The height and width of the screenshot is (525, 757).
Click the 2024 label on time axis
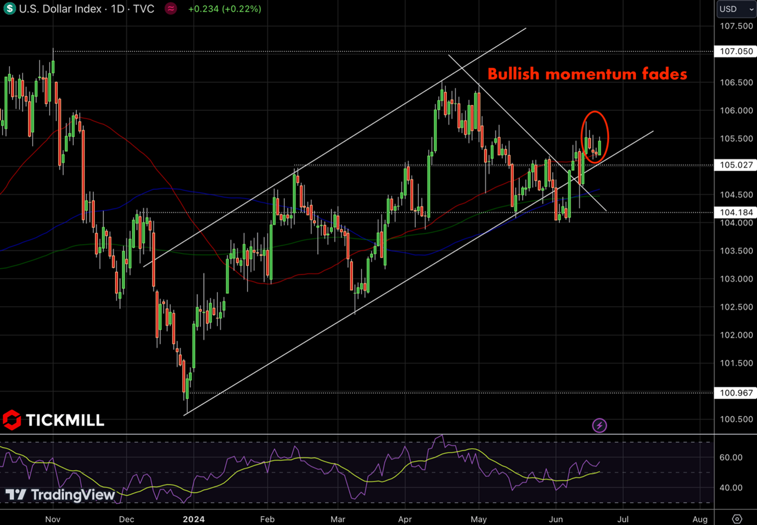(x=194, y=519)
